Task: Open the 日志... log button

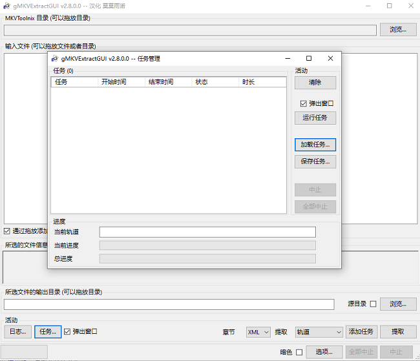Action: click(18, 332)
